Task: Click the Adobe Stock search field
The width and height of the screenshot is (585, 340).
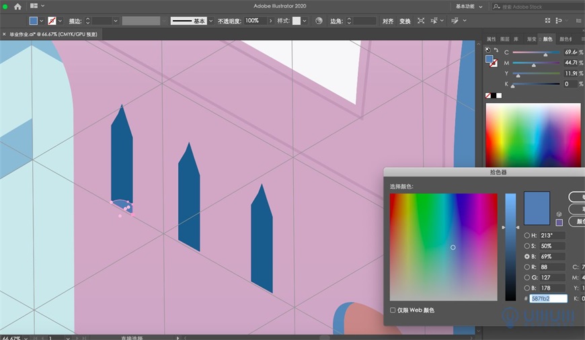Action: pos(538,6)
